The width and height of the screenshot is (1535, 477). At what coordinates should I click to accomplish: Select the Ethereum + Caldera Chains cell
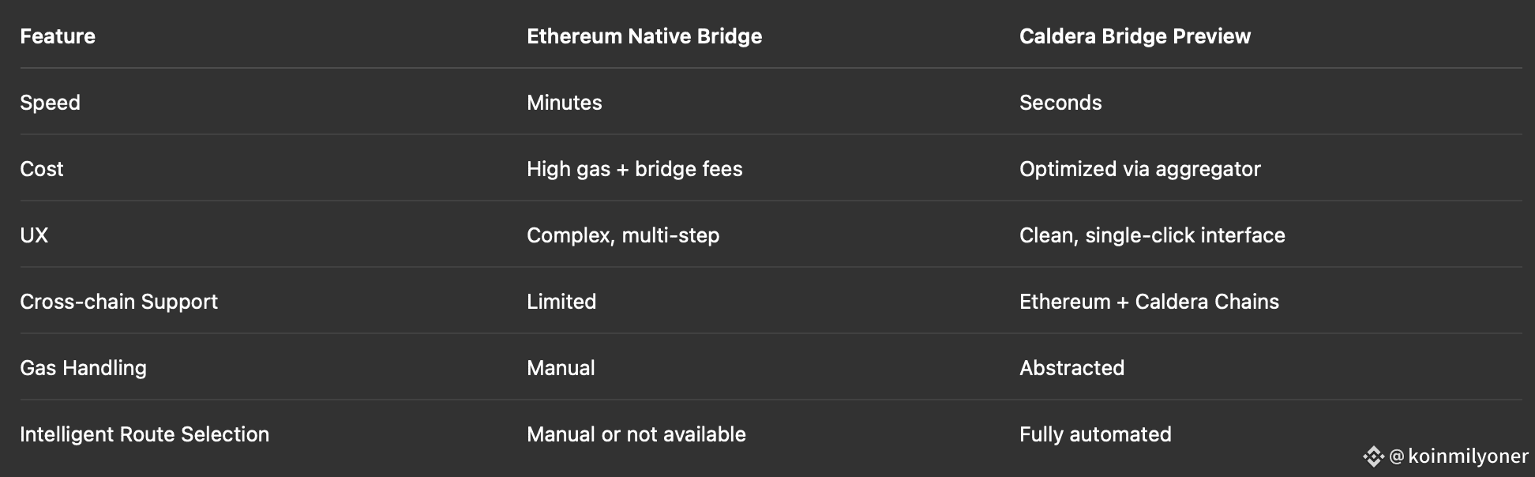click(1149, 302)
